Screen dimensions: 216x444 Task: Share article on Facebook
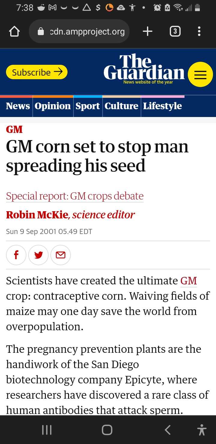[16, 255]
